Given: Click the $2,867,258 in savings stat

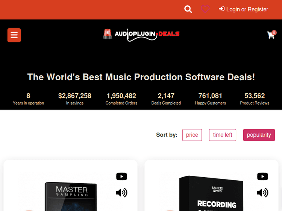Looking at the screenshot, I should pos(75,99).
